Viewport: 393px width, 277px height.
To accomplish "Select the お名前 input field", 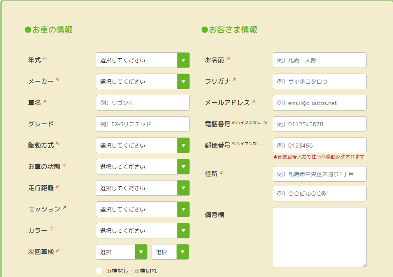I will pyautogui.click(x=320, y=60).
